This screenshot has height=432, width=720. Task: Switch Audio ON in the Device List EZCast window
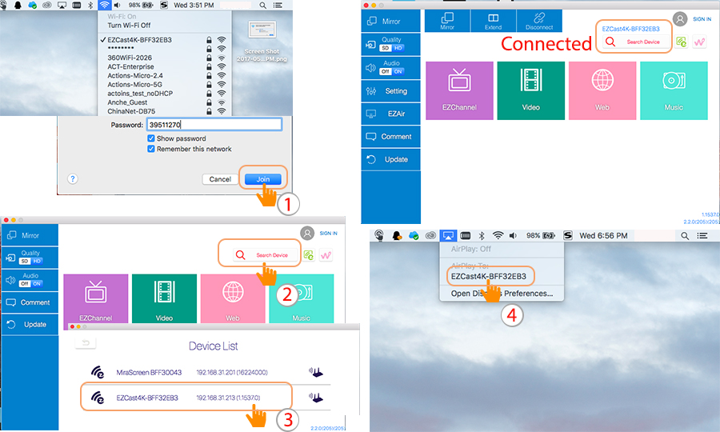[37, 284]
